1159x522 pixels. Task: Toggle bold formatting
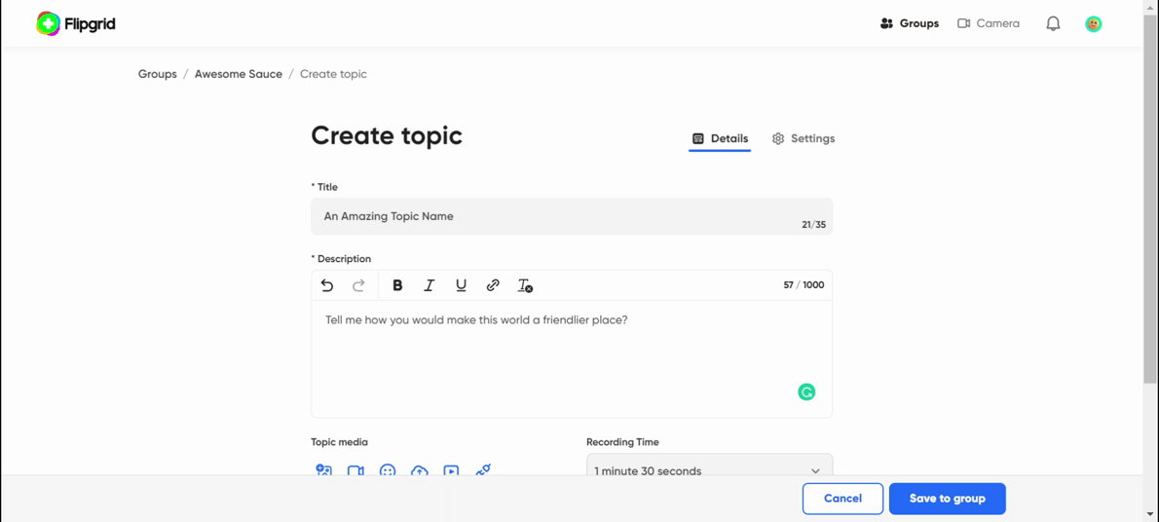point(397,285)
